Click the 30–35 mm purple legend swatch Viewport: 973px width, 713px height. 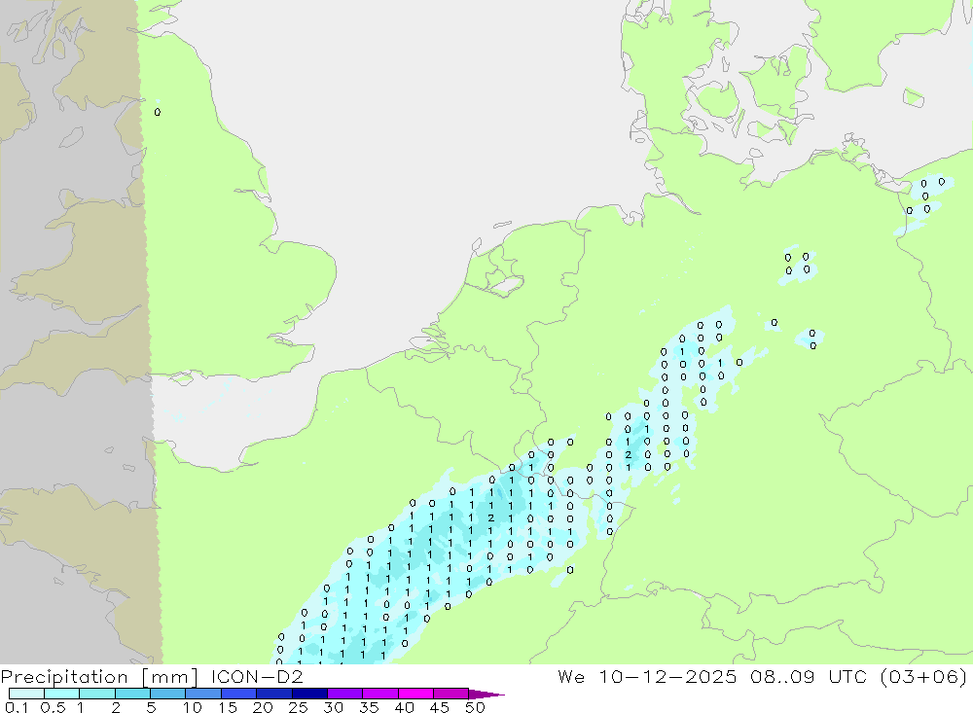pos(345,694)
